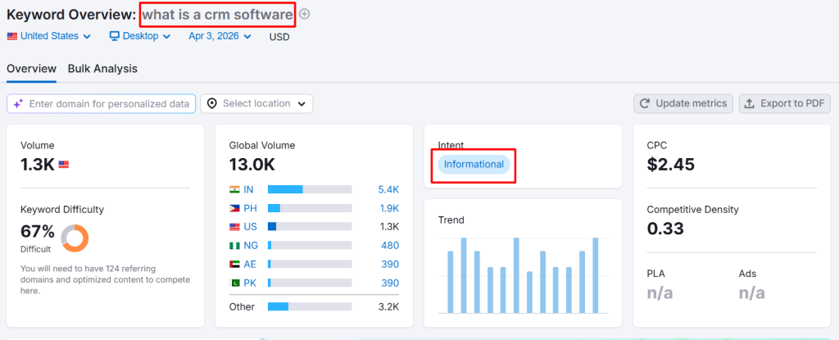Click the 390 volume value for PK
This screenshot has width=839, height=340.
point(390,283)
